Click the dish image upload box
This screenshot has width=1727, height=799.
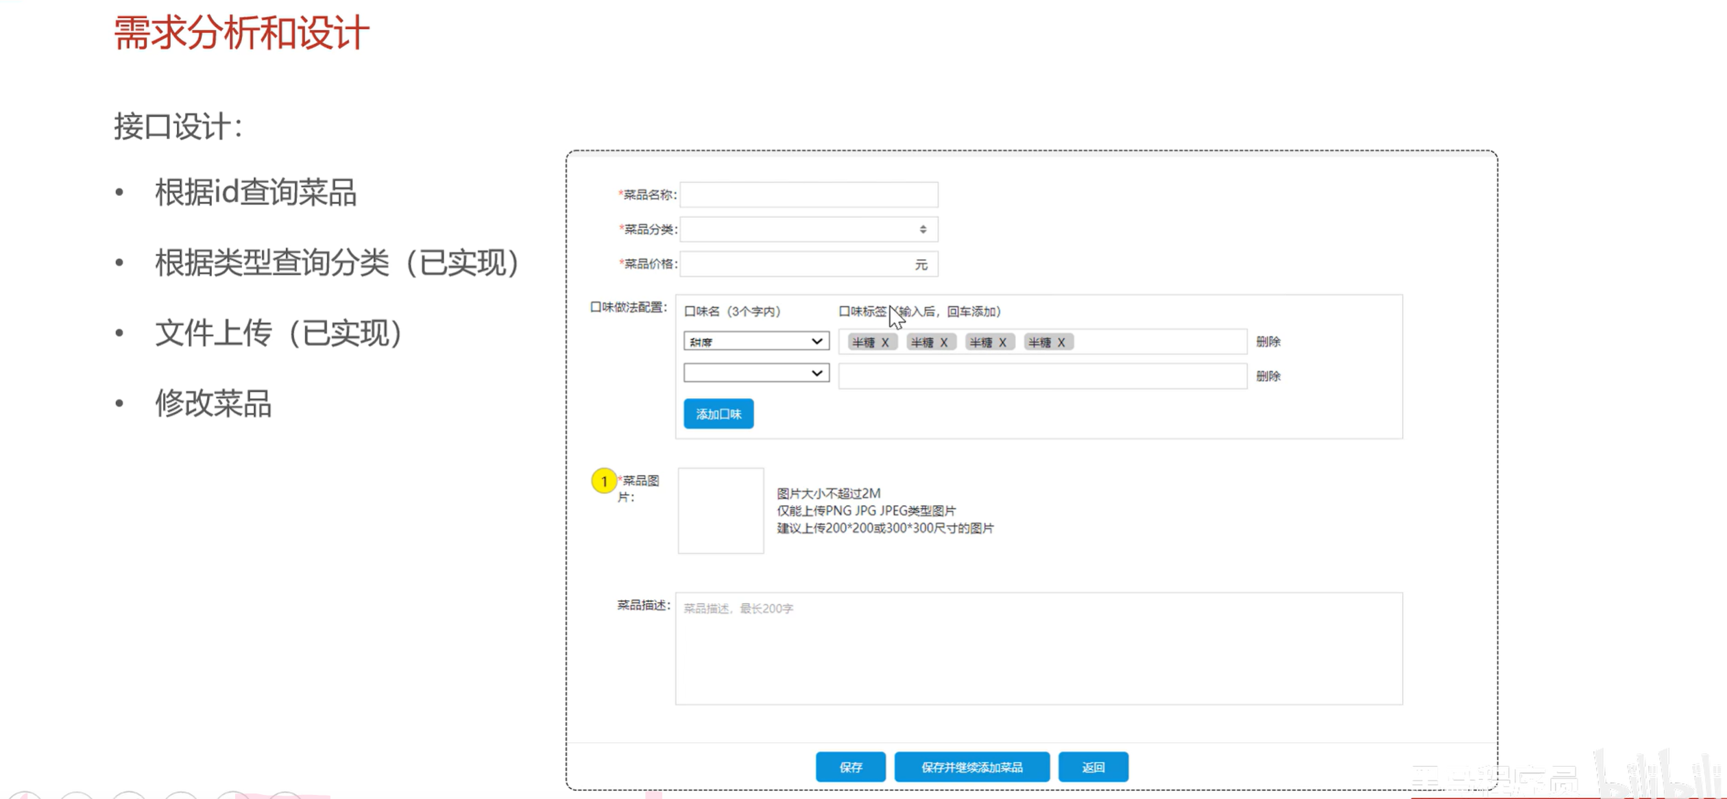point(720,511)
